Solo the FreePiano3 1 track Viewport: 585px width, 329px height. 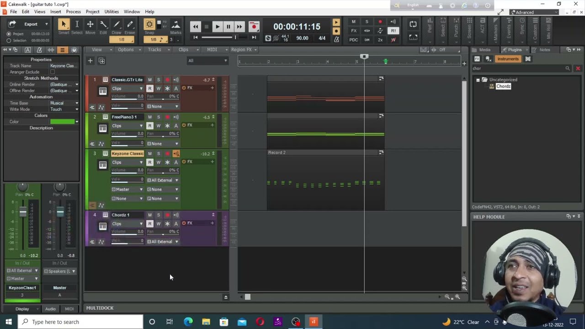coord(159,117)
